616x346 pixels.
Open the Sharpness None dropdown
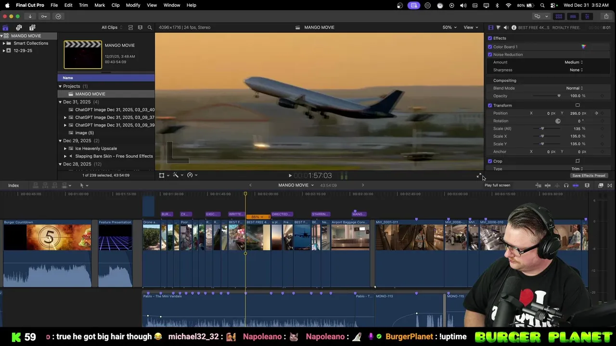[x=577, y=70]
